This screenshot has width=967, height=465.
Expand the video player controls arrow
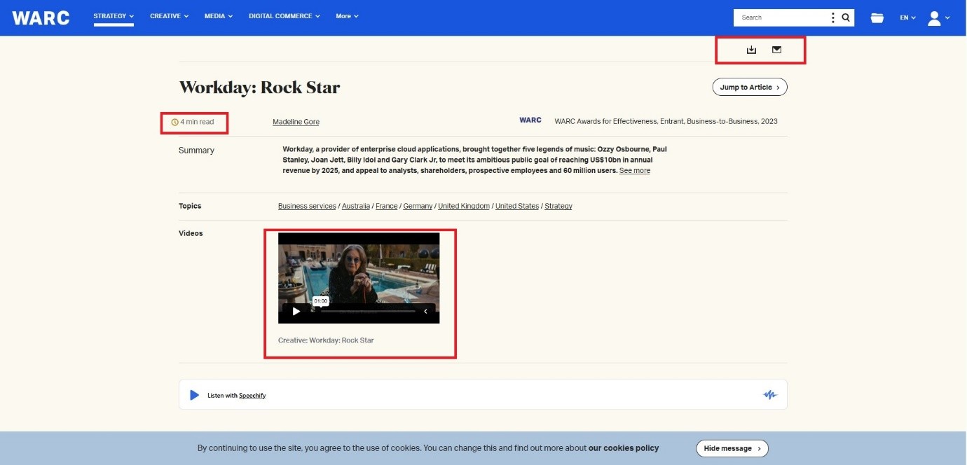(x=425, y=312)
